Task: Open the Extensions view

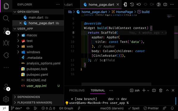Action: [x=6, y=55]
